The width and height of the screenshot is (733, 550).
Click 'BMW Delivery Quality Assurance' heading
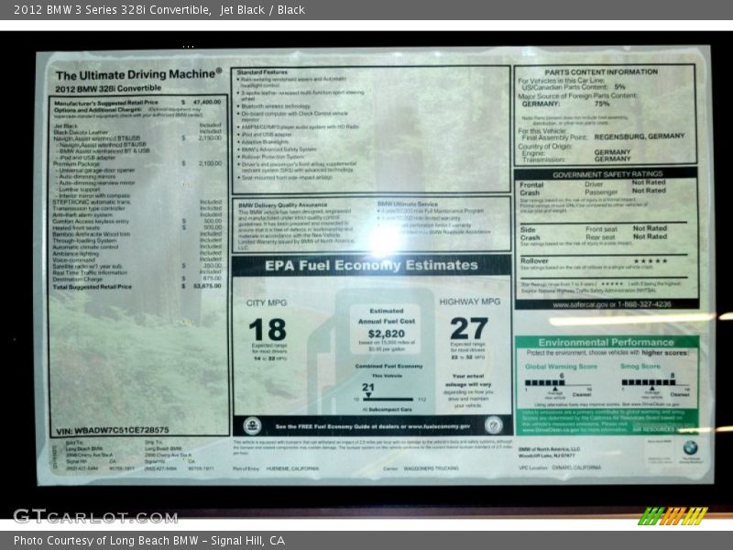(x=283, y=204)
